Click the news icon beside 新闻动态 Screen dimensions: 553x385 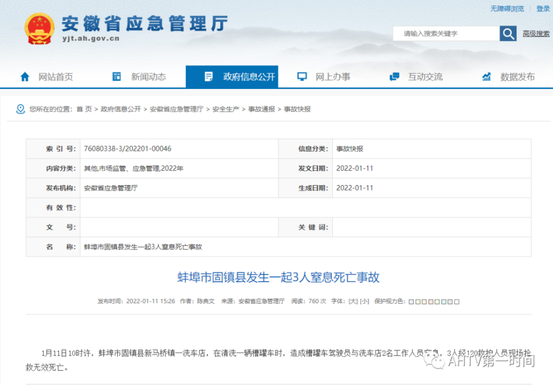point(116,76)
